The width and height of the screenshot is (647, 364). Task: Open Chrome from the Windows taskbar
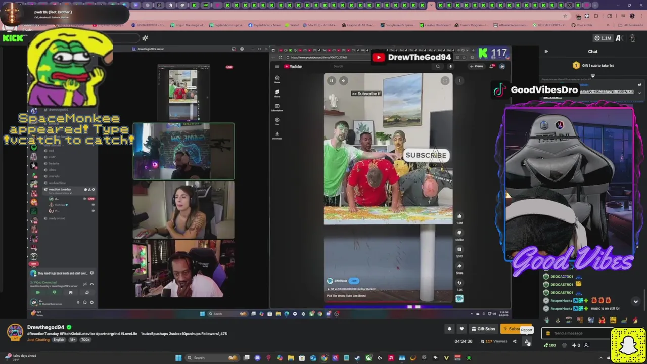tap(324, 358)
